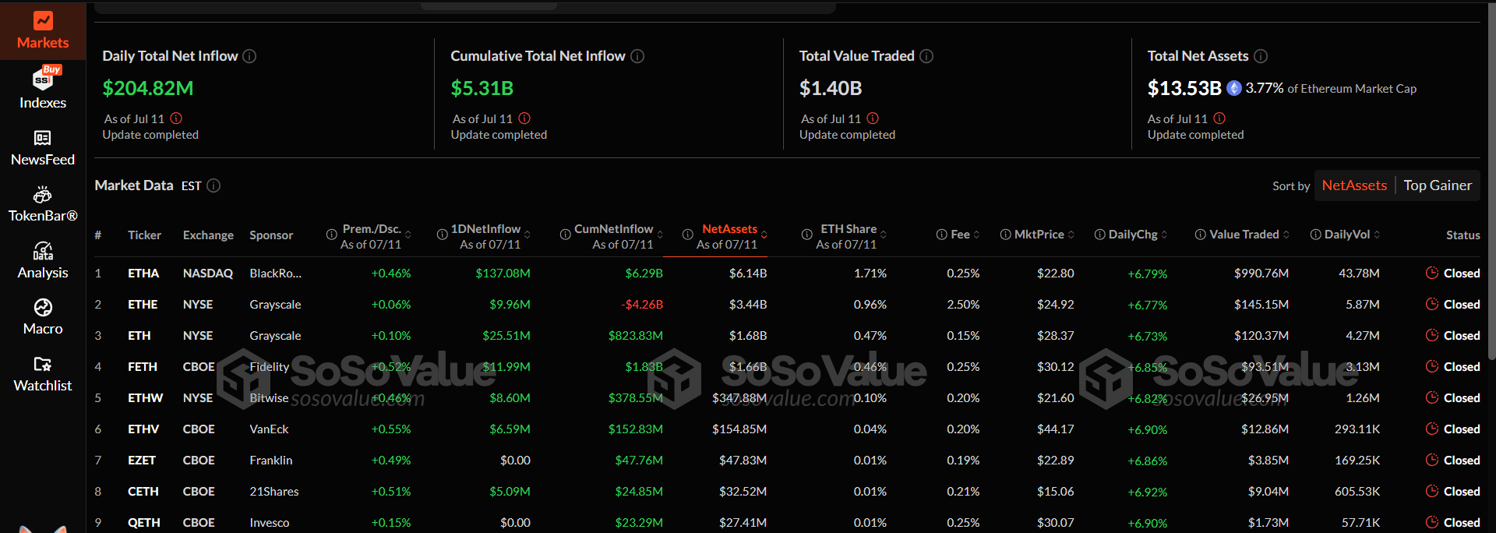Toggle NetAssets column sort arrows
This screenshot has height=533, width=1496.
764,235
